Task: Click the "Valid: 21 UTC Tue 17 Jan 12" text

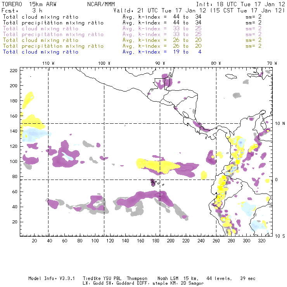Action: click(160, 10)
